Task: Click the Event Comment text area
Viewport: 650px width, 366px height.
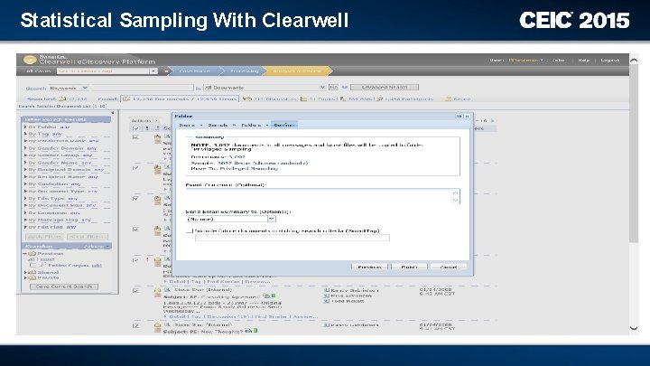Action: click(x=322, y=196)
